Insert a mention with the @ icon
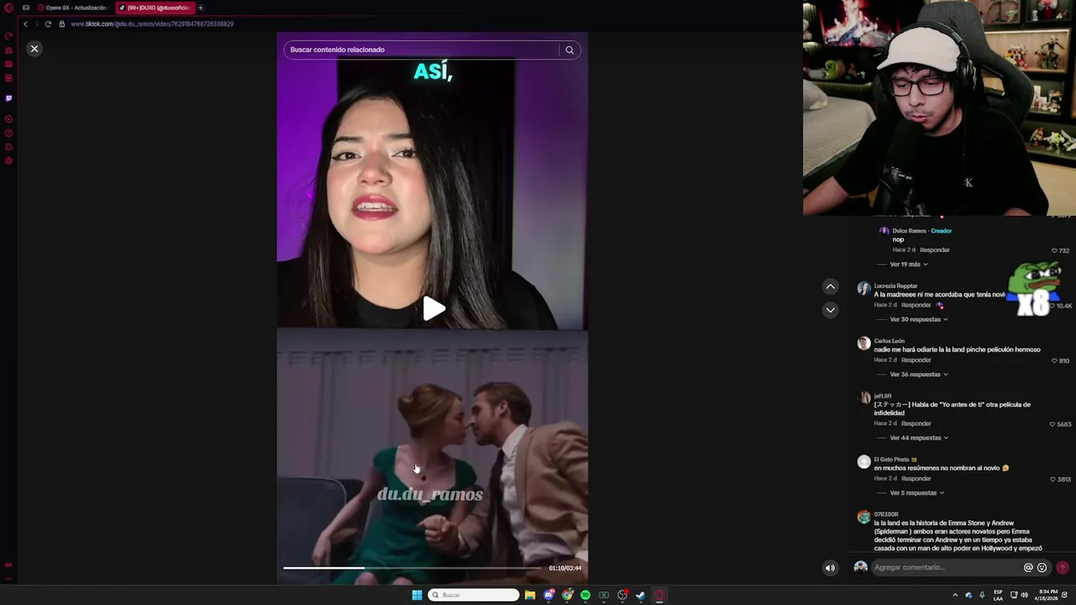 pos(1028,567)
